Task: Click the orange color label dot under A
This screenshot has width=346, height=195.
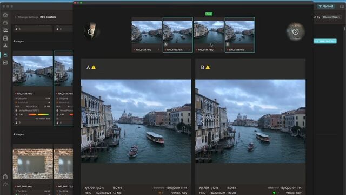Action: coord(160,193)
